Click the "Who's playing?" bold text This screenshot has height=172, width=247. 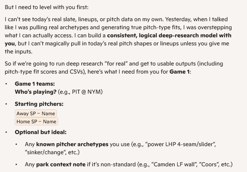36,92
